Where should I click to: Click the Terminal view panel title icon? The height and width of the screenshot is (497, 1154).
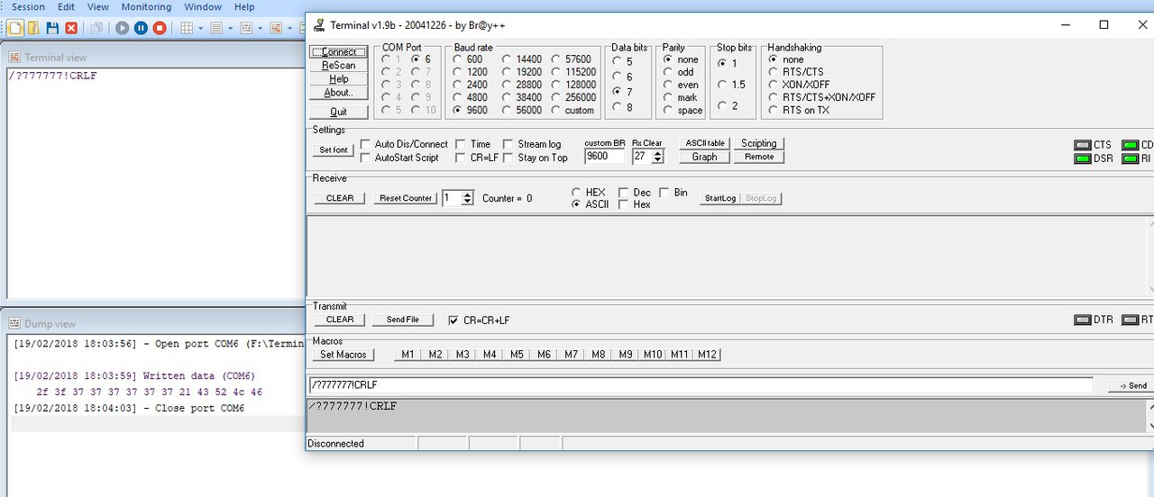[14, 58]
